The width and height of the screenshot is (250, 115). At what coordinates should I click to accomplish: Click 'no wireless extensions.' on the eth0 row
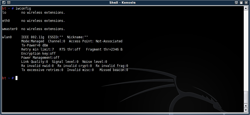click(43, 21)
